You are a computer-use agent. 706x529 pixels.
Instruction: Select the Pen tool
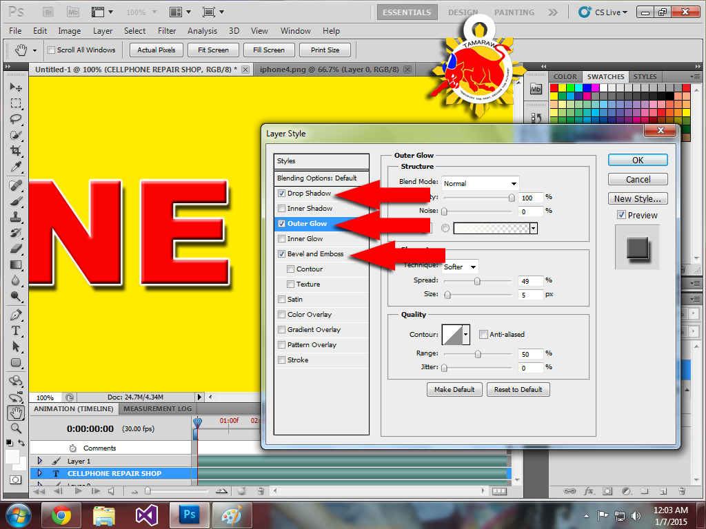16,315
